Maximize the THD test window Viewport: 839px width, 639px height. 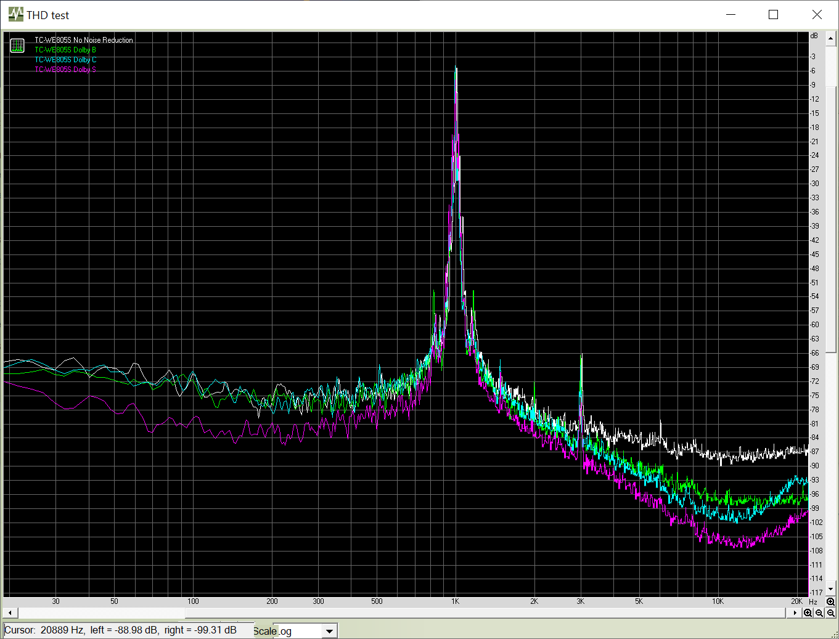pyautogui.click(x=774, y=15)
